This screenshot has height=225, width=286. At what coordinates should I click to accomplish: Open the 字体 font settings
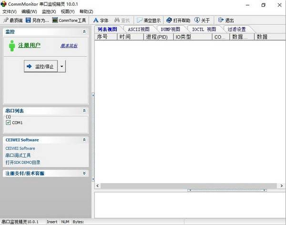click(x=96, y=20)
